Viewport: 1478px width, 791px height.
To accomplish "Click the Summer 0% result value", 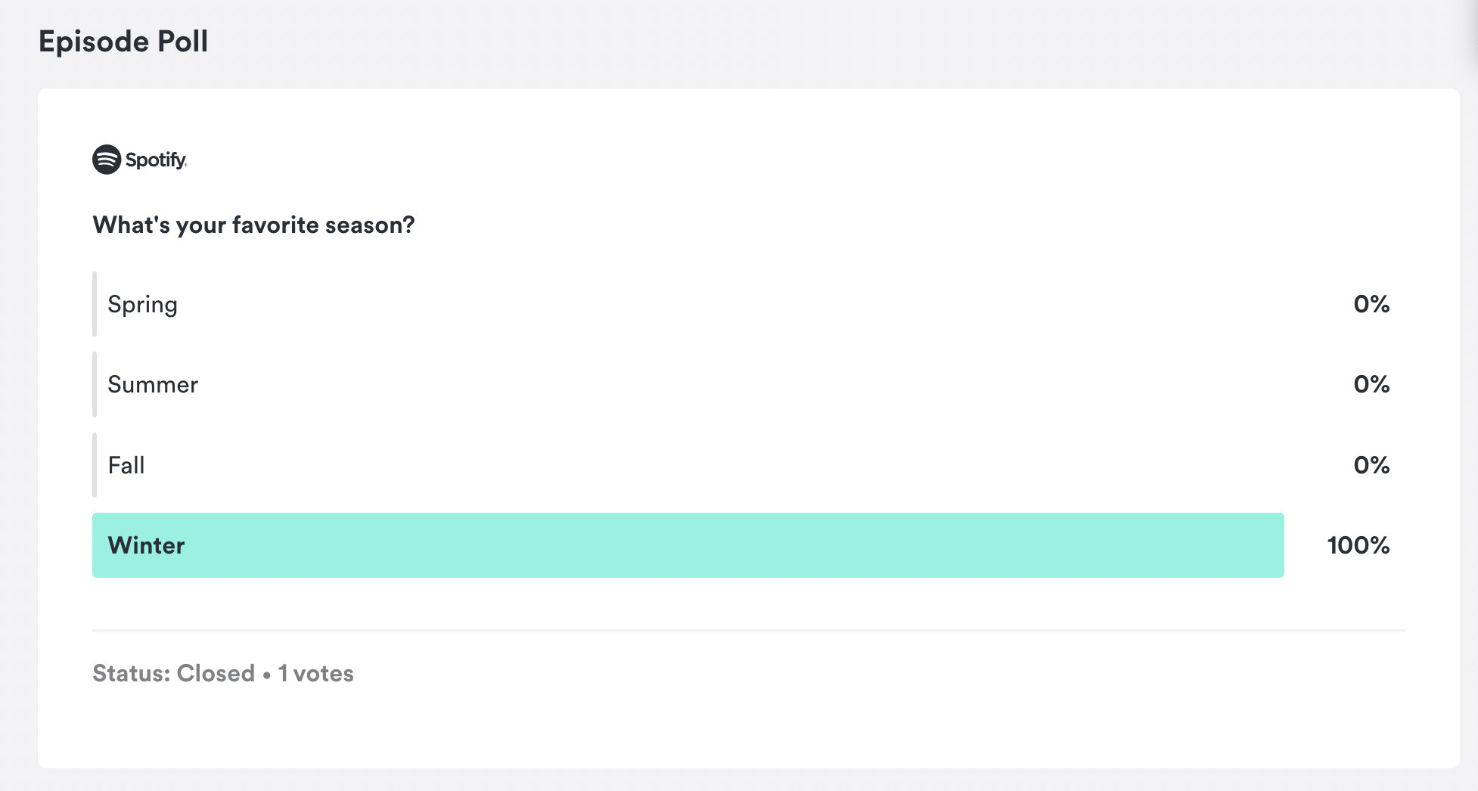I will (1371, 385).
